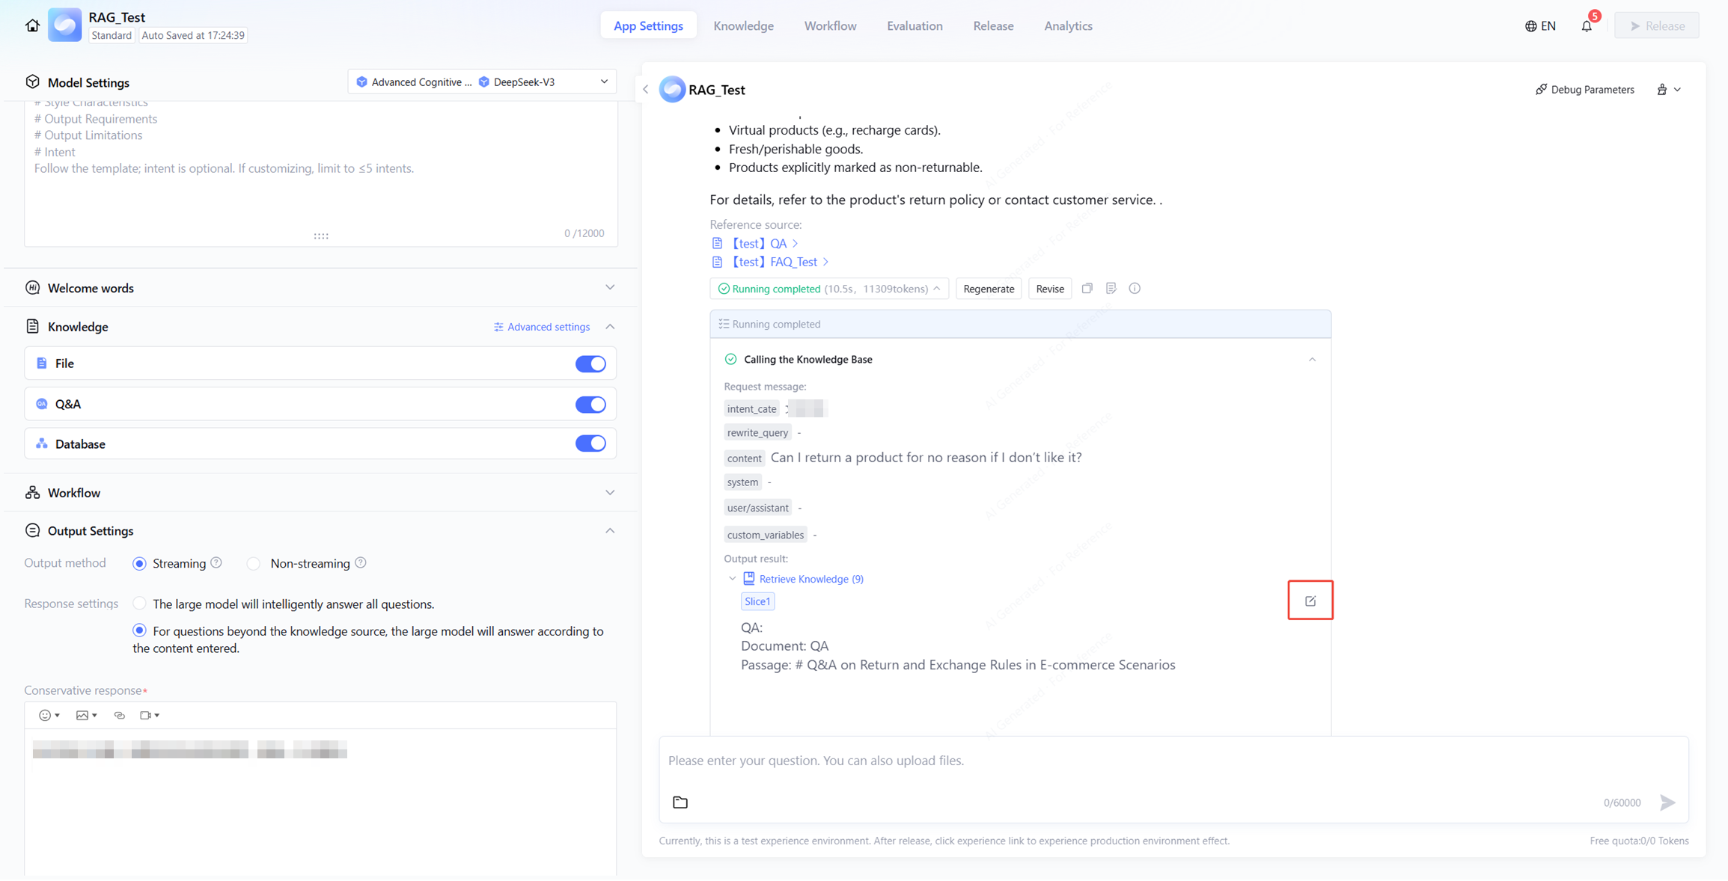Click the insert link icon in editor
The height and width of the screenshot is (881, 1728).
119,715
